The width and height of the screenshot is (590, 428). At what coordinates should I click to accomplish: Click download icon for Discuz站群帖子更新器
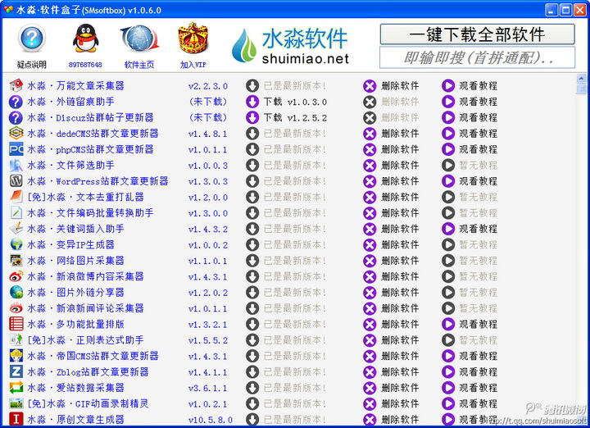252,117
